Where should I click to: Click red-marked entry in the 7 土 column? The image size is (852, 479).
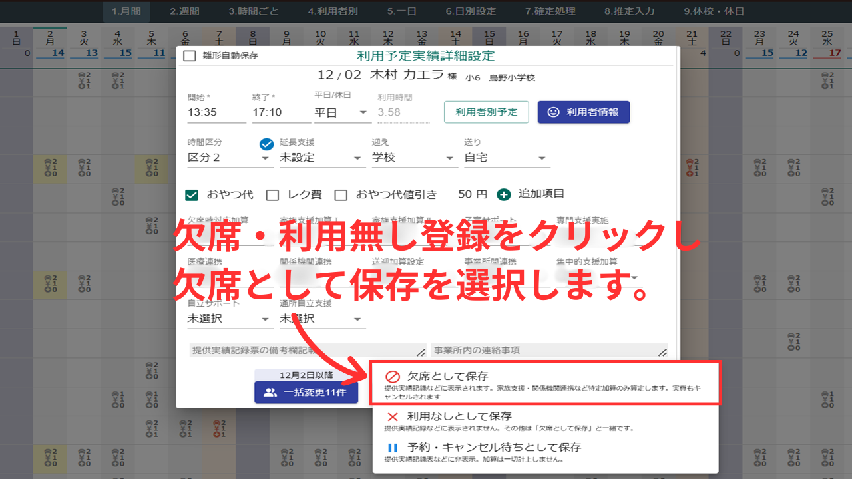tap(218, 429)
